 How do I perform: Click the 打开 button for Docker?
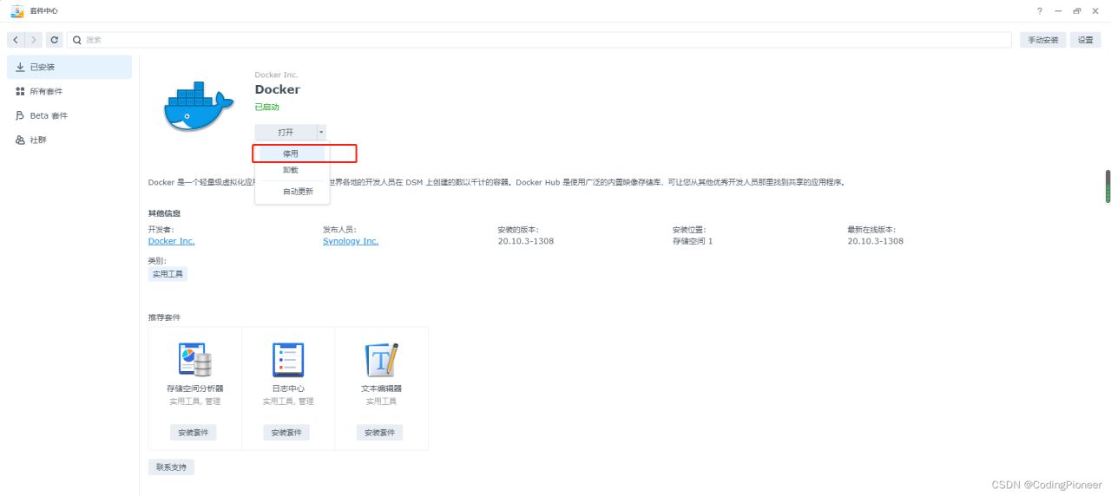coord(286,133)
